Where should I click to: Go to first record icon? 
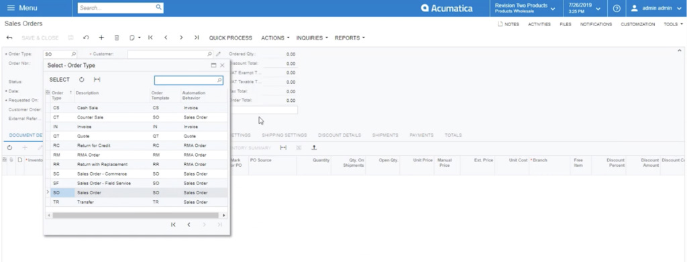tap(150, 38)
